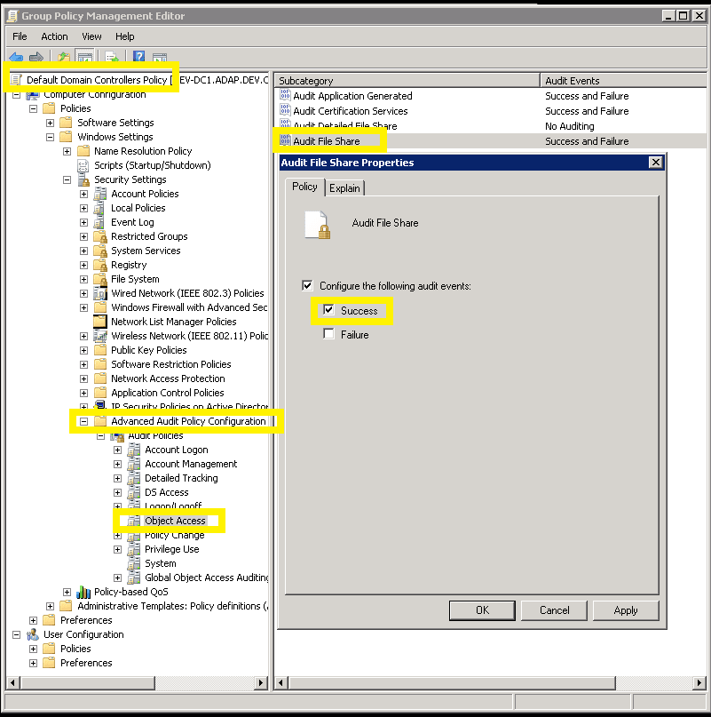
Task: Switch to the Explain tab
Action: pos(344,188)
